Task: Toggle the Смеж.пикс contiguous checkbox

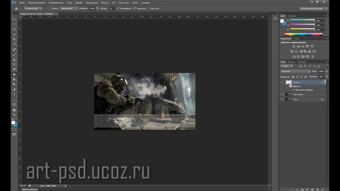Action: click(134, 8)
